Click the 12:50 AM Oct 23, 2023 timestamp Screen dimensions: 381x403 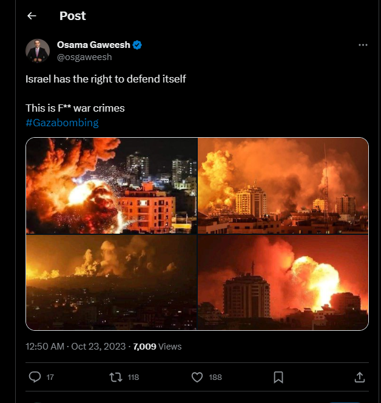(x=75, y=347)
